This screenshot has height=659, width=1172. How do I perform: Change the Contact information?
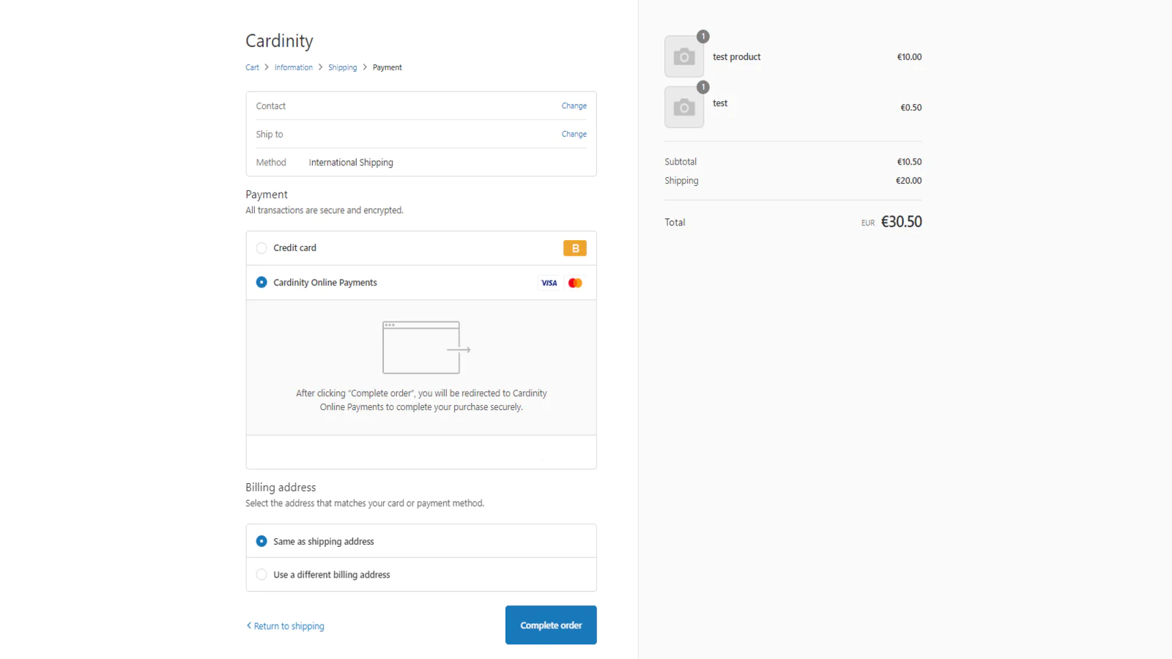[574, 105]
